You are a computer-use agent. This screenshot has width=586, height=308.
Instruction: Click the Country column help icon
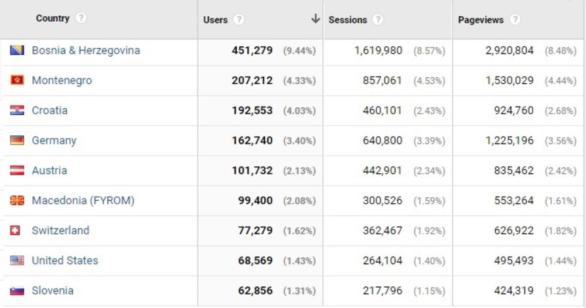click(x=81, y=18)
